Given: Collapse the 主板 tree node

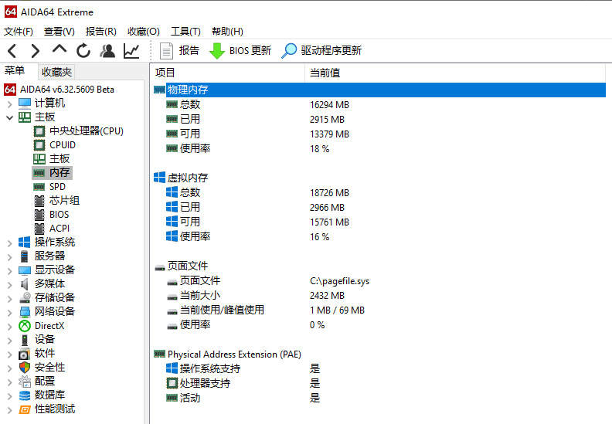Looking at the screenshot, I should [x=10, y=117].
